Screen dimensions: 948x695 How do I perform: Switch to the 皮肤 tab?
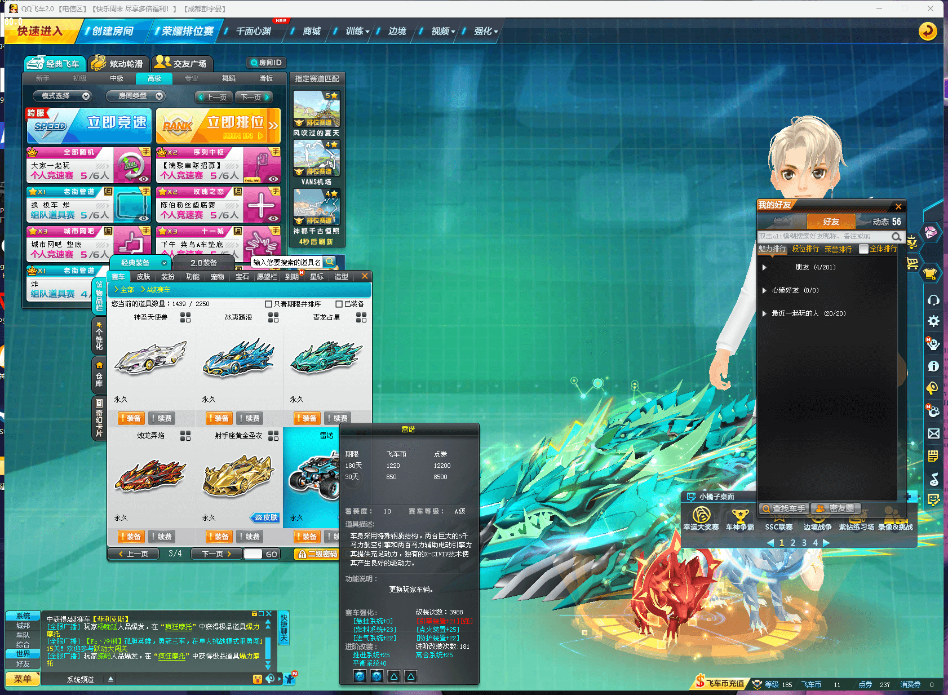[x=143, y=277]
